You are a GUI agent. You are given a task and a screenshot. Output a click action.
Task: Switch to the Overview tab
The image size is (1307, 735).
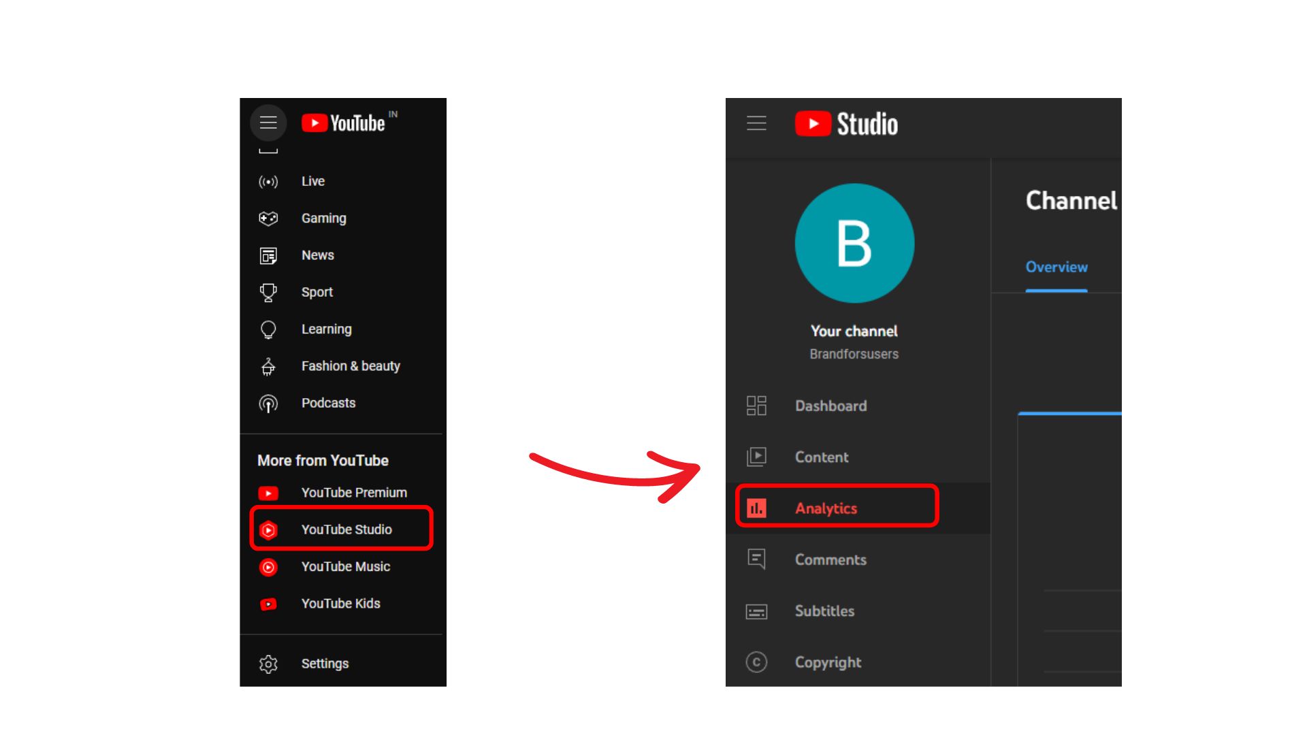1056,267
